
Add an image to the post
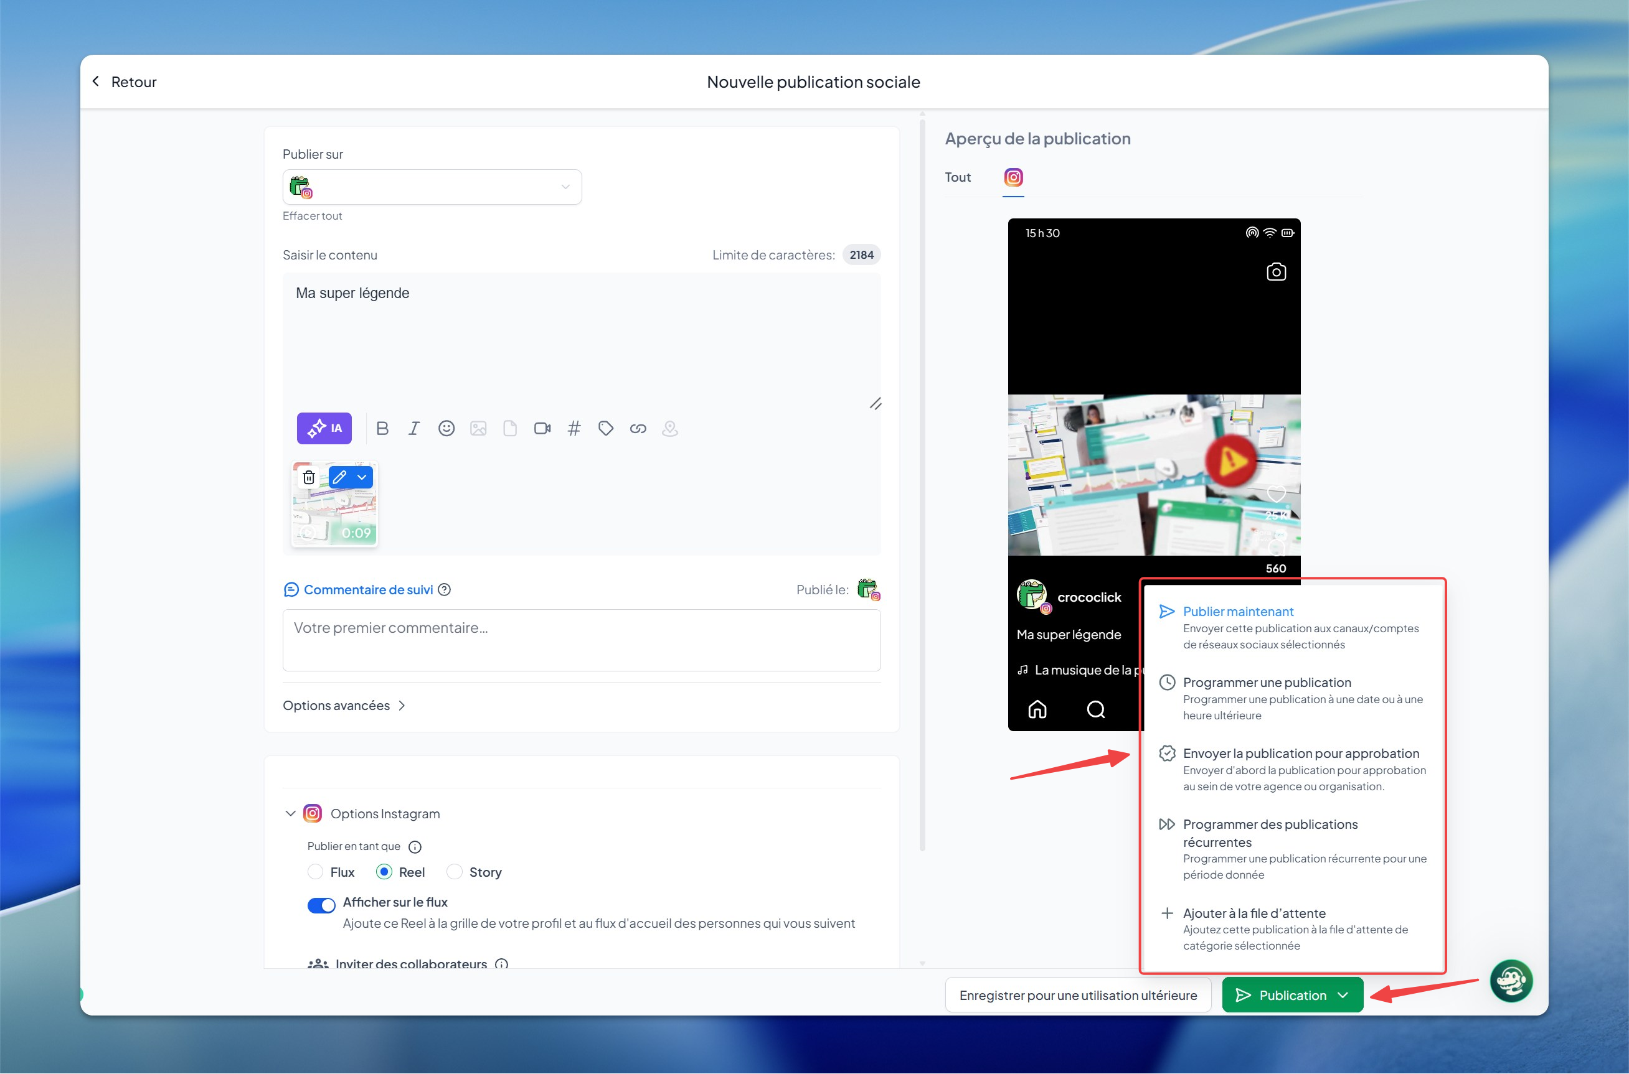(478, 428)
